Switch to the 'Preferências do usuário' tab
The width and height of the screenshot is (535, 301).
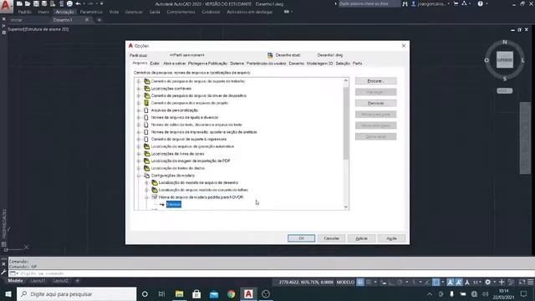(x=266, y=64)
